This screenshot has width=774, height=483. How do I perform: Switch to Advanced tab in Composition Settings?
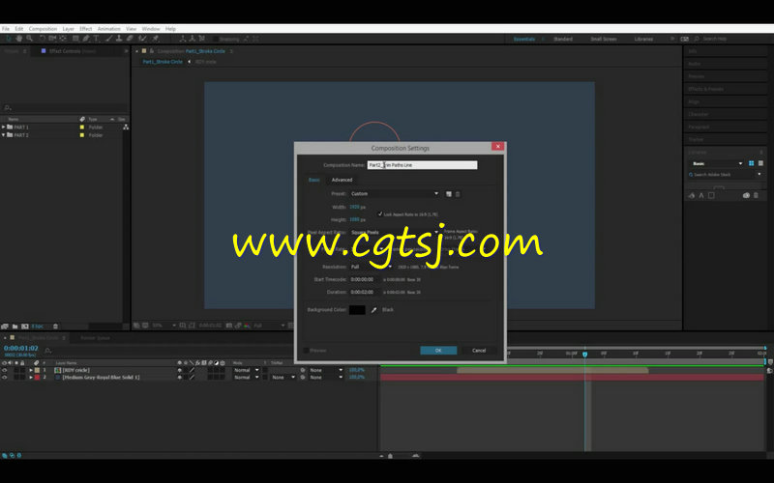342,180
